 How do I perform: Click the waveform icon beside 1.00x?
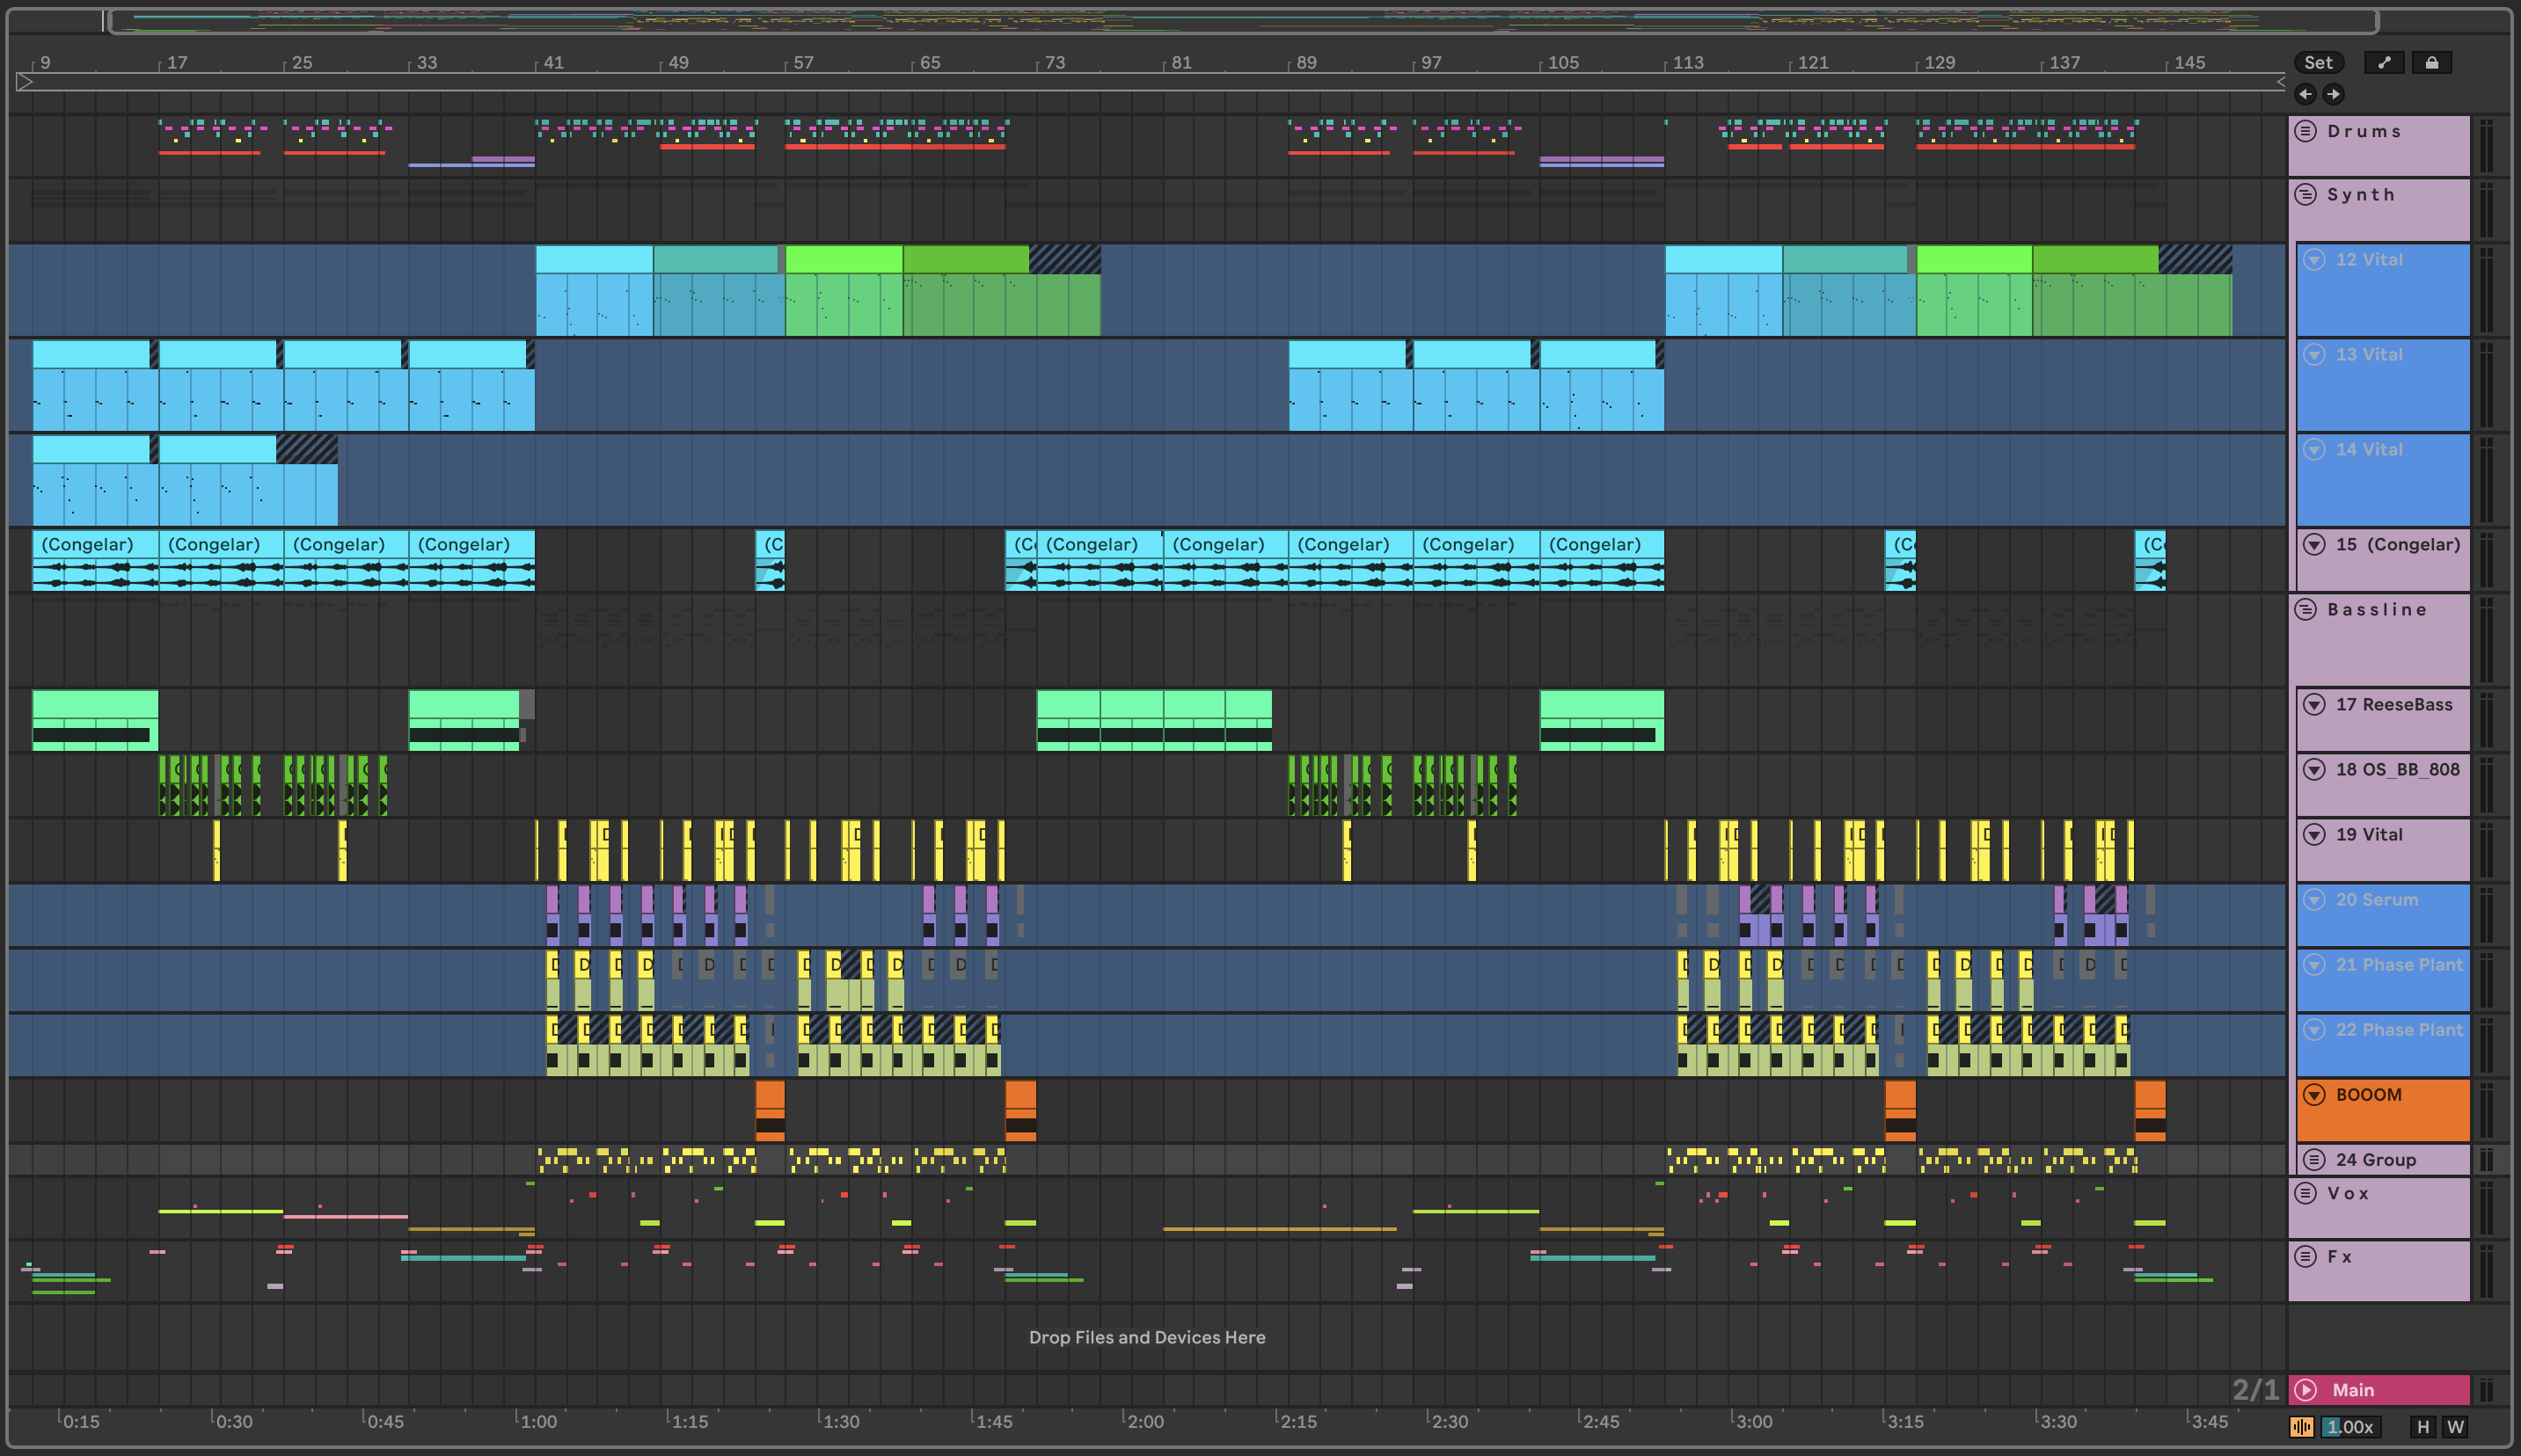[2302, 1427]
